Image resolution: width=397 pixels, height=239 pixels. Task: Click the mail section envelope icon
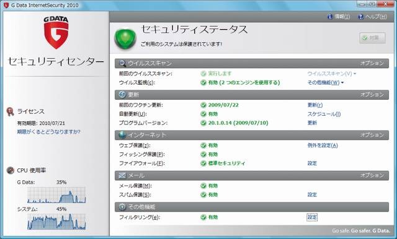click(x=122, y=175)
